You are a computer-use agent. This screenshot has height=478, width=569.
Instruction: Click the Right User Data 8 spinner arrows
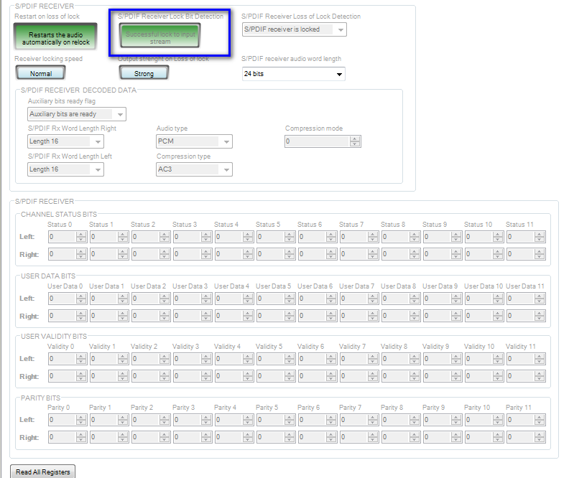point(415,316)
